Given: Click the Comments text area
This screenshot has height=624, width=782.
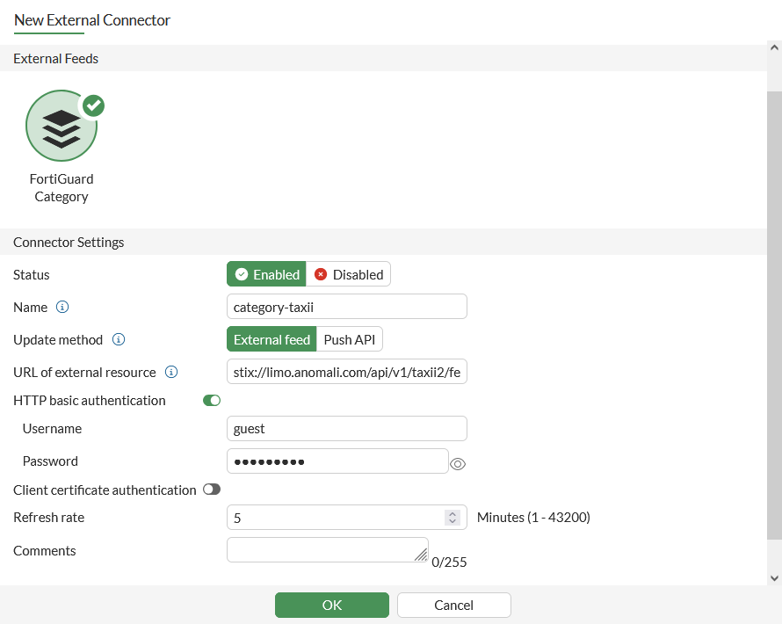Looking at the screenshot, I should [x=327, y=549].
